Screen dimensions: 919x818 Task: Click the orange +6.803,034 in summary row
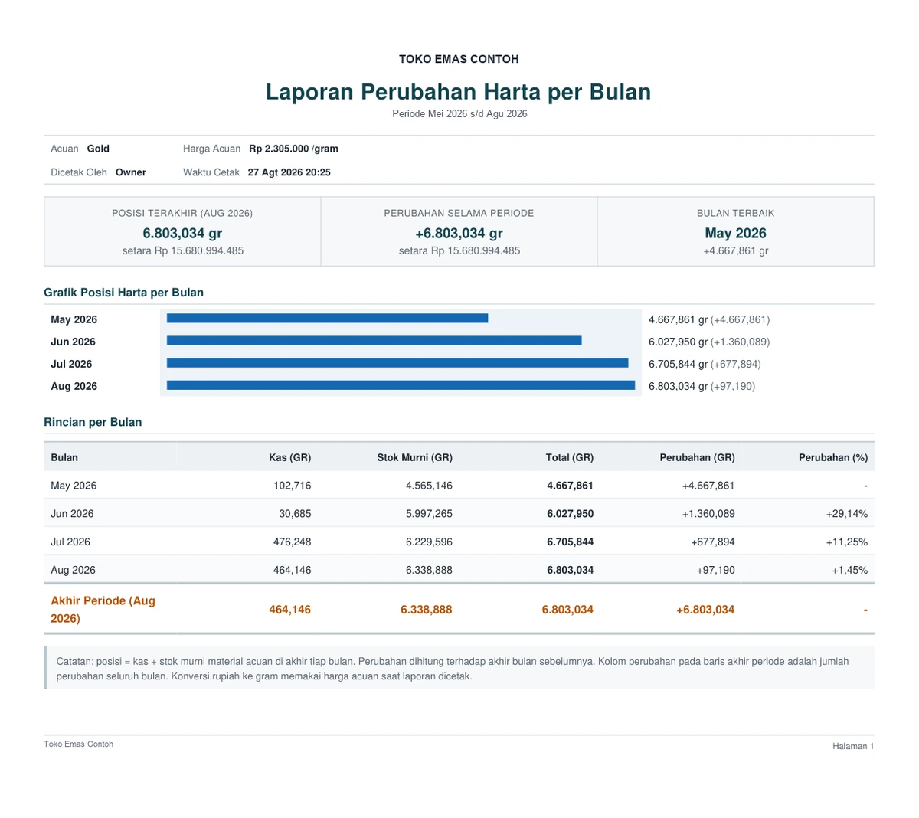(705, 610)
